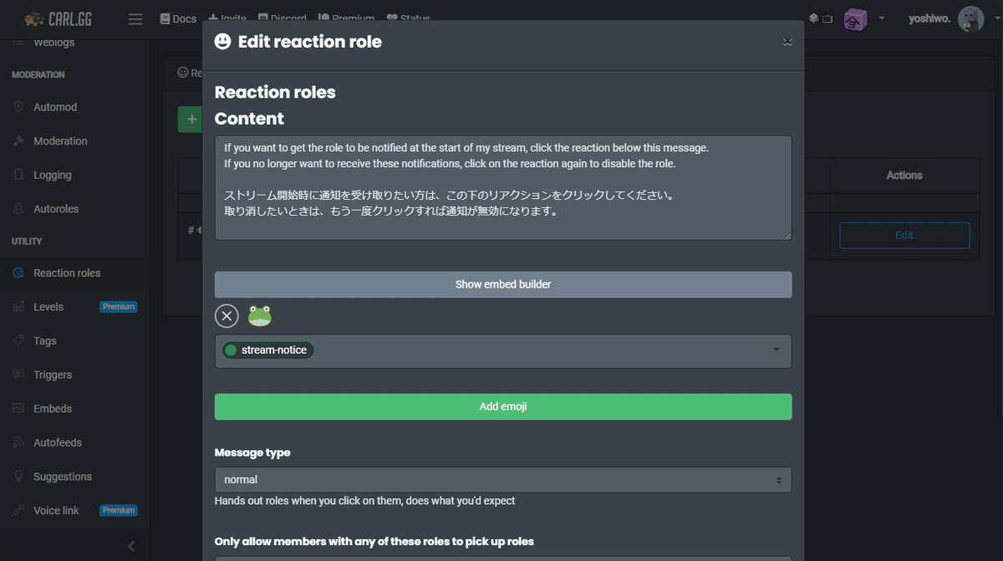Remove the frog emoji reaction
This screenshot has height=561, width=1003.
tap(227, 315)
